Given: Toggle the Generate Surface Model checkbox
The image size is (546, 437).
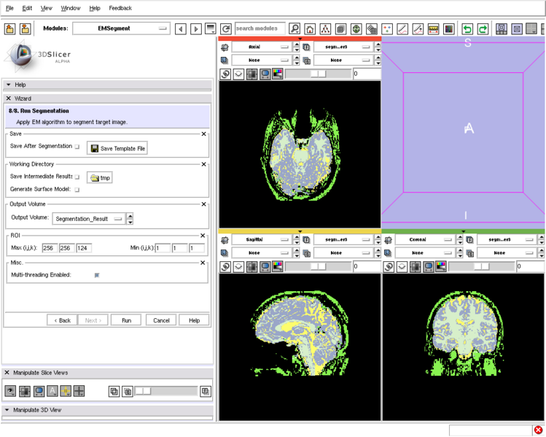Looking at the screenshot, I should pos(77,190).
